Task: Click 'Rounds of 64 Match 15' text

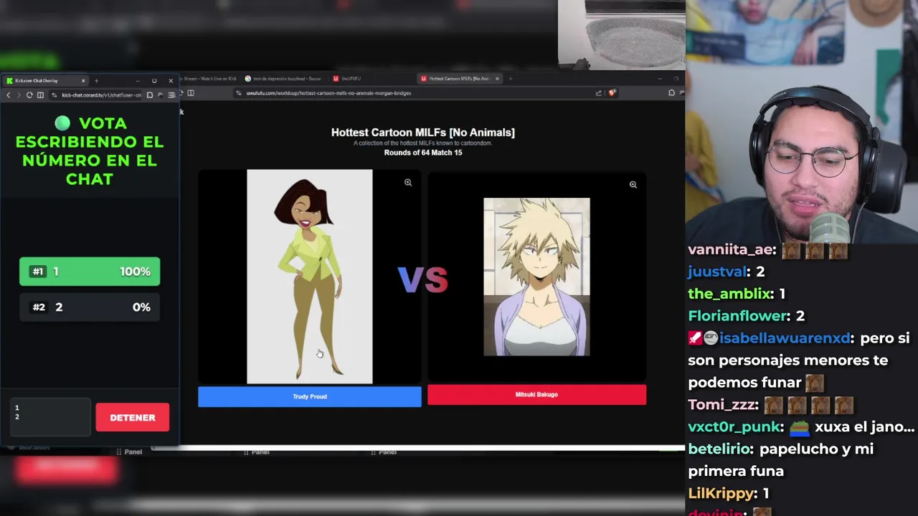Action: (423, 153)
